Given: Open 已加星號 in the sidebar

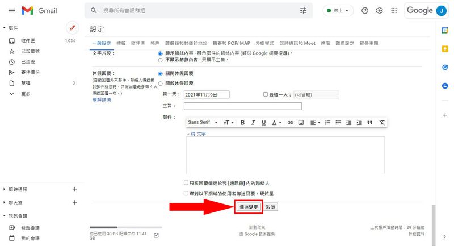Looking at the screenshot, I should (x=31, y=51).
